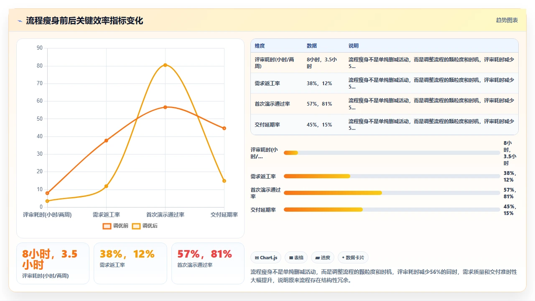The height and width of the screenshot is (301, 535).
Task: Click the 评审耗时(小时/两周) table cell
Action: point(276,63)
